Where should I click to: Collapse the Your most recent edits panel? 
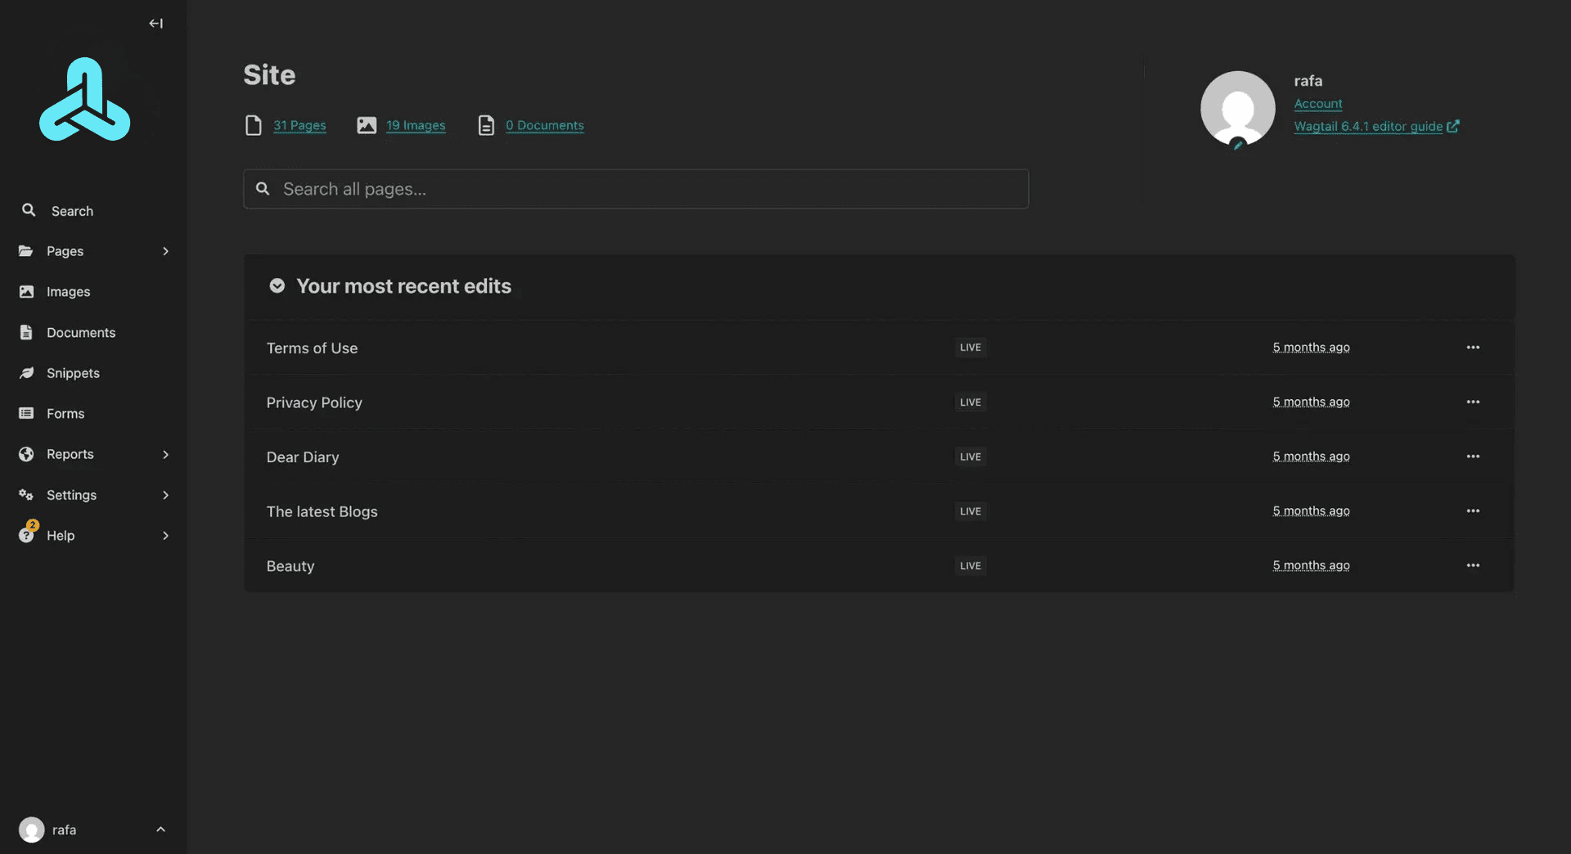pyautogui.click(x=277, y=286)
